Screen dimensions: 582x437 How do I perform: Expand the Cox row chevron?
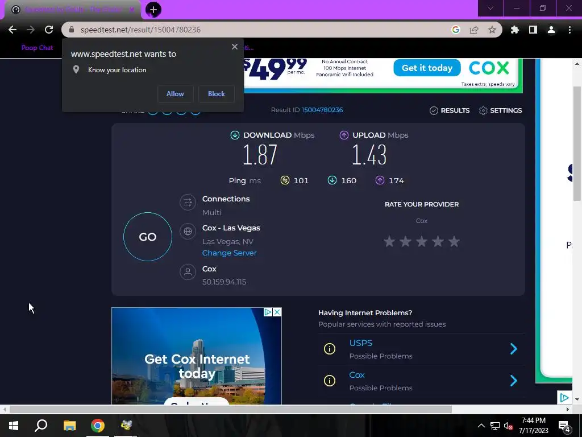click(513, 381)
